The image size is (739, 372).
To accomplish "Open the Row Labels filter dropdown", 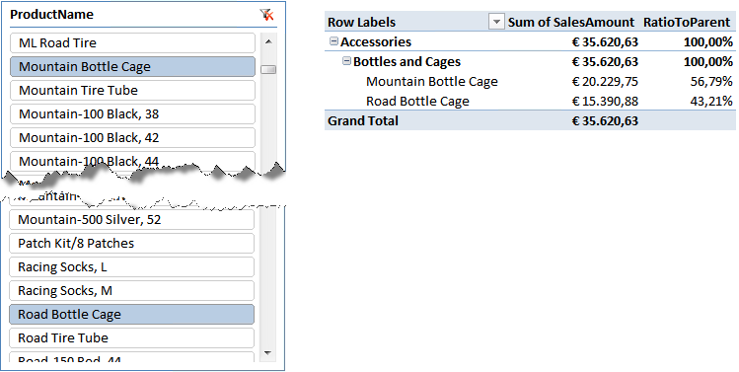I will (x=496, y=22).
